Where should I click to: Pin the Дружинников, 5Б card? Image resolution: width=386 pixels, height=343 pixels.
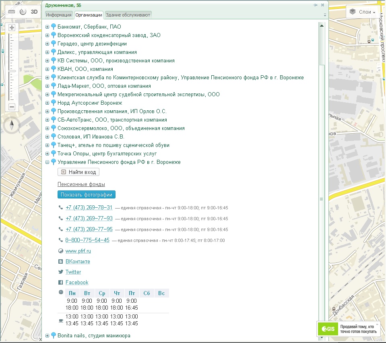click(315, 5)
